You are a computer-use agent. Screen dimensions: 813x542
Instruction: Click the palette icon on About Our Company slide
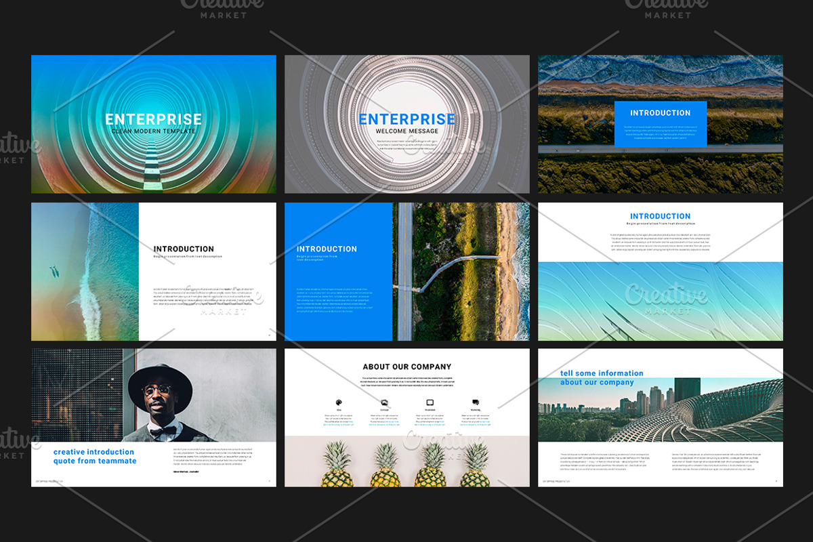pos(339,402)
